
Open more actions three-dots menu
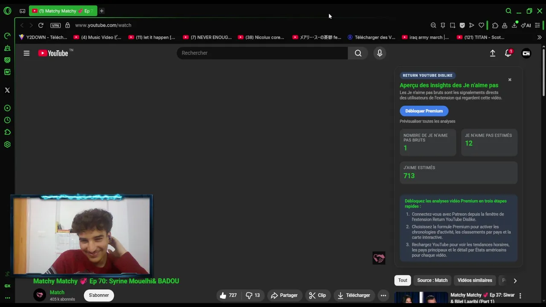pyautogui.click(x=383, y=295)
